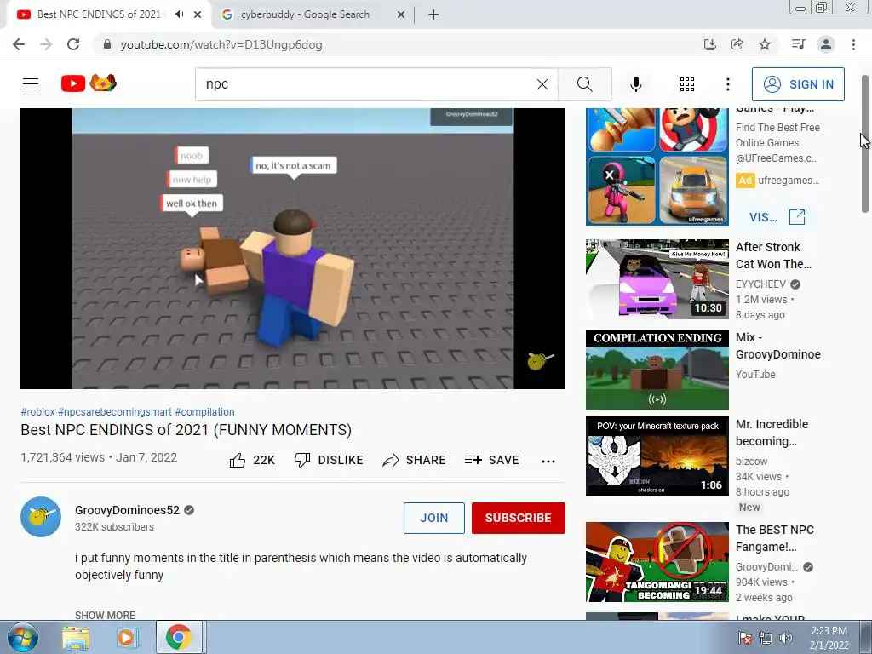
Task: Open the COMPILATION ENDING mix thumbnail
Action: (657, 370)
